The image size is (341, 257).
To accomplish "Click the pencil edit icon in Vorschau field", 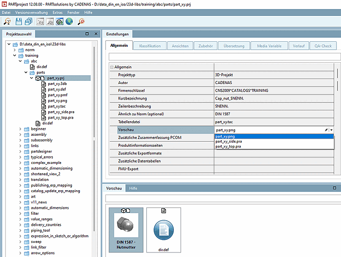I will point(326,130).
